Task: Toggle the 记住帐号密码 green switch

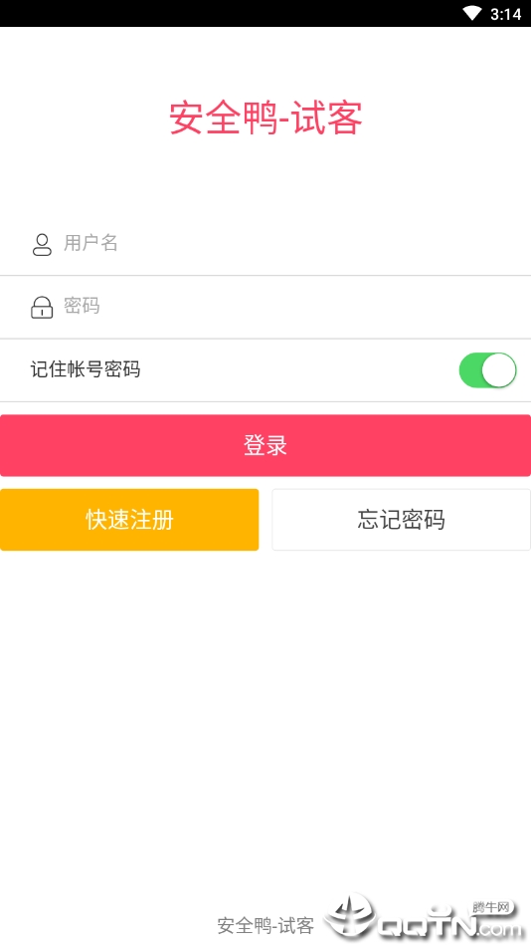Action: 487,370
